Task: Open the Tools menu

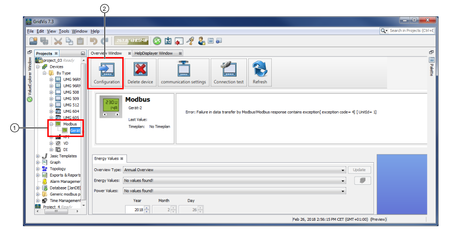Action: (x=64, y=31)
